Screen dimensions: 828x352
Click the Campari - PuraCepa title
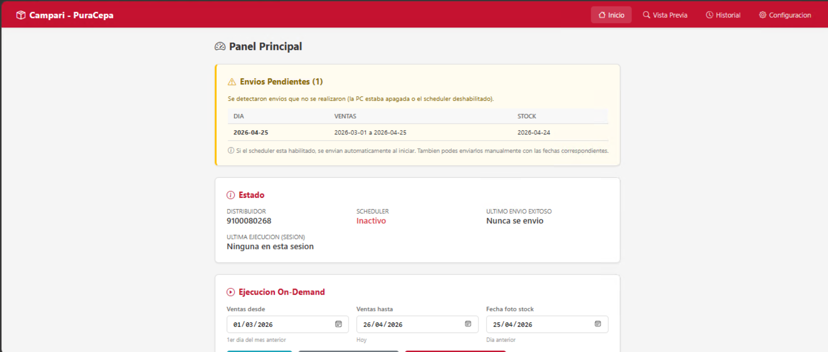[71, 15]
